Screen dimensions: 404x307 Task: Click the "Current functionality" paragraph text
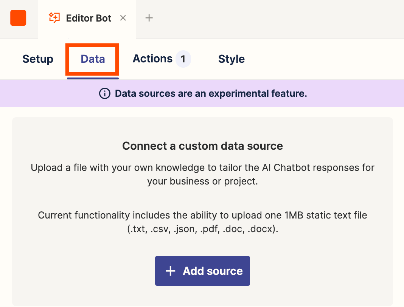coord(202,216)
